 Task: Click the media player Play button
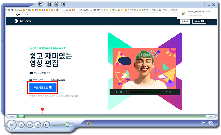click(12, 125)
